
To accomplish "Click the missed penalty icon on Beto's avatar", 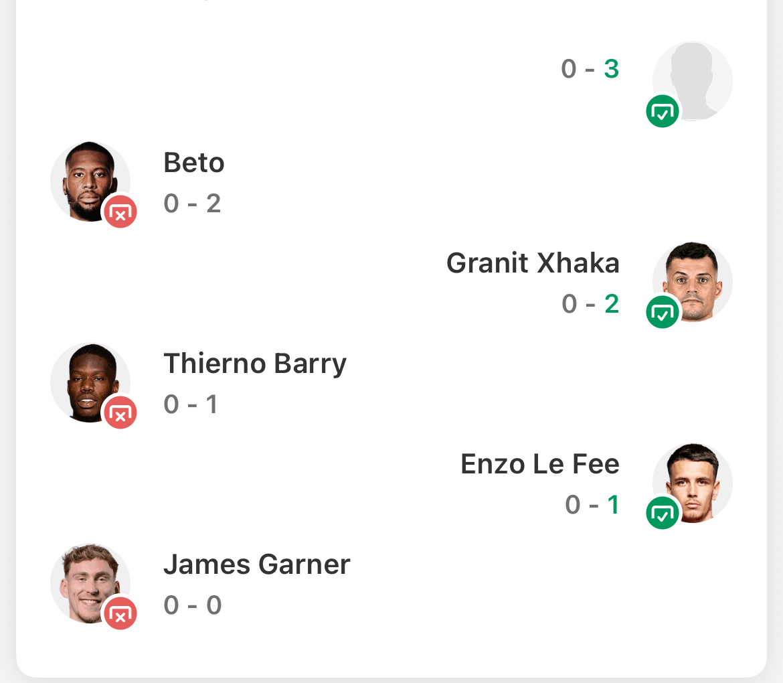I will [120, 212].
